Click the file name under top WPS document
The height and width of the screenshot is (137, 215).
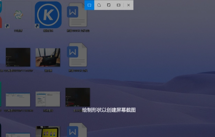pyautogui.click(x=78, y=31)
